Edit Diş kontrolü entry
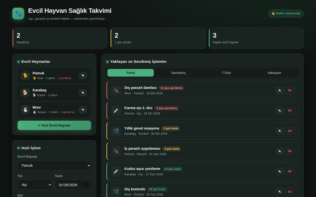Screen dimensions: 316x197 pos(280,191)
